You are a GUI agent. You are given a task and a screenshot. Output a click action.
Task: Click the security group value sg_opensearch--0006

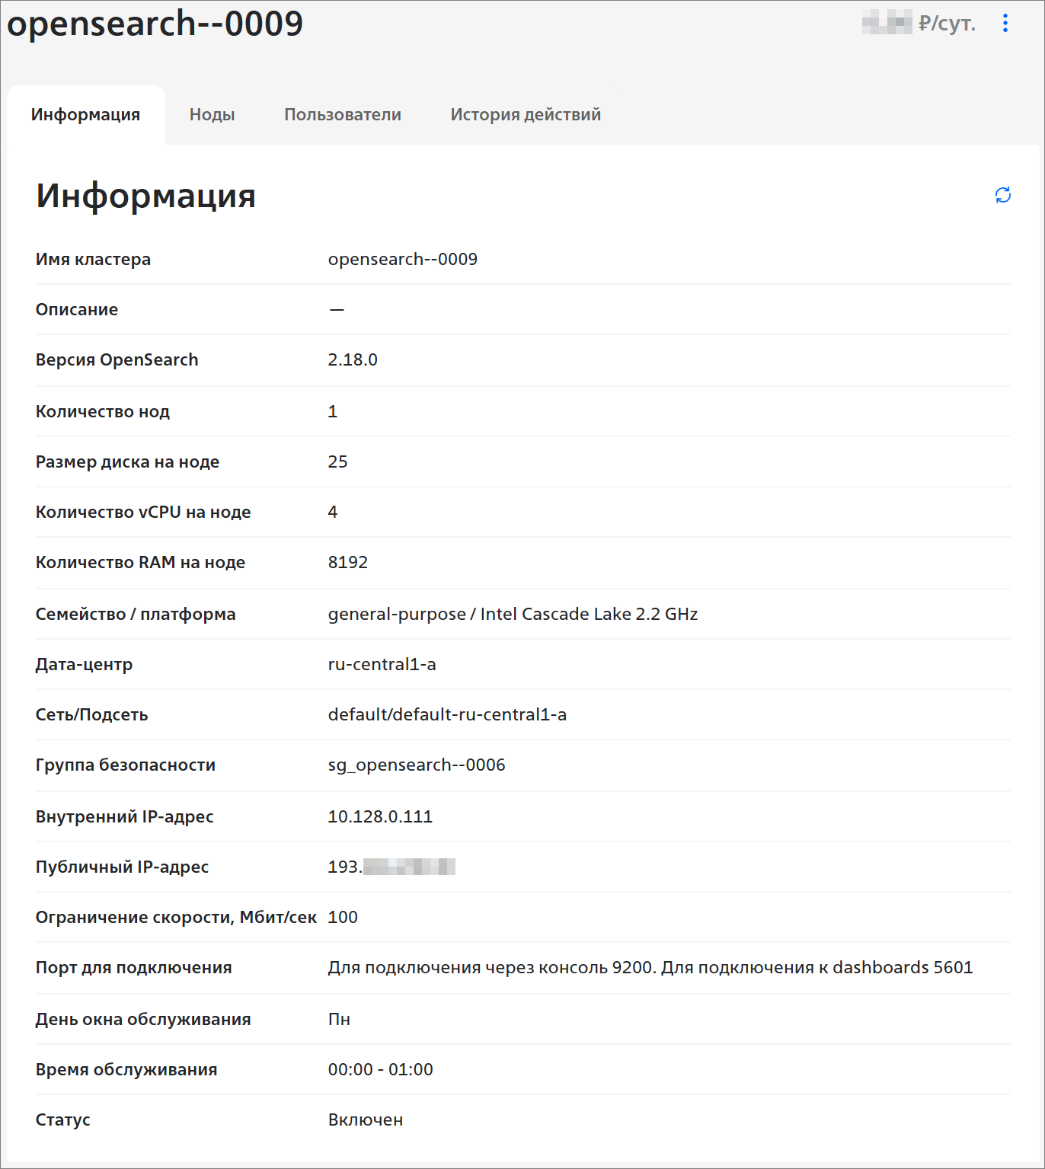[417, 765]
